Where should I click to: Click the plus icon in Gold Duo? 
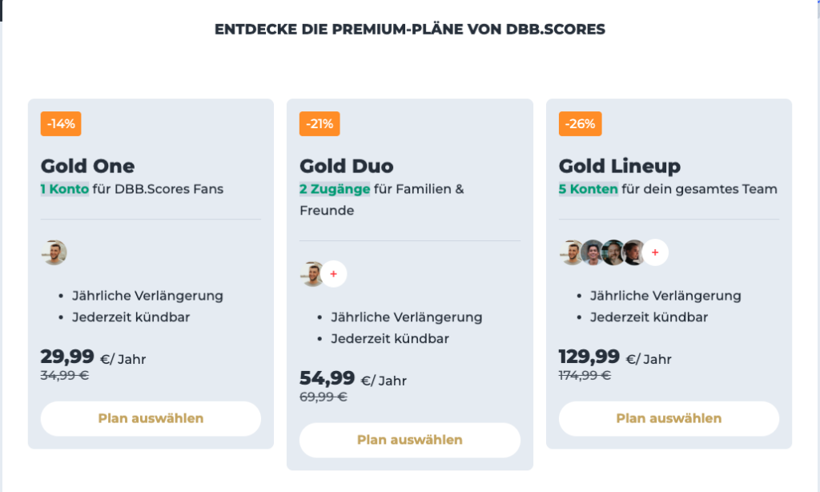click(x=334, y=274)
